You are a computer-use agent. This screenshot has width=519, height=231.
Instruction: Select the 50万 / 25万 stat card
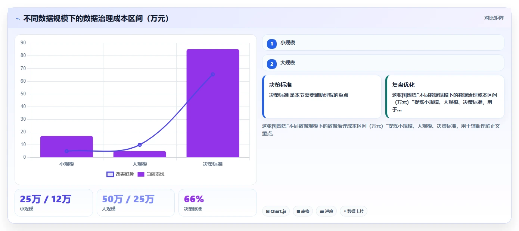tap(136, 203)
